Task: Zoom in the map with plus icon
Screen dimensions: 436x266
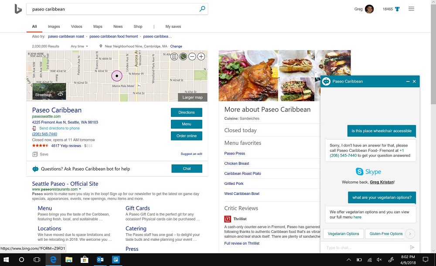Action: pyautogui.click(x=201, y=57)
